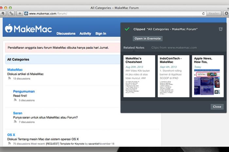Image resolution: width=229 pixels, height=152 pixels.
Task: Click the All Categories heading
Action: (x=18, y=59)
